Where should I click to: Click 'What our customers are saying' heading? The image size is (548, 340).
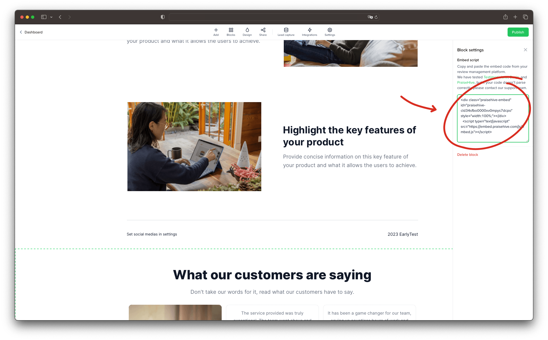pyautogui.click(x=272, y=275)
